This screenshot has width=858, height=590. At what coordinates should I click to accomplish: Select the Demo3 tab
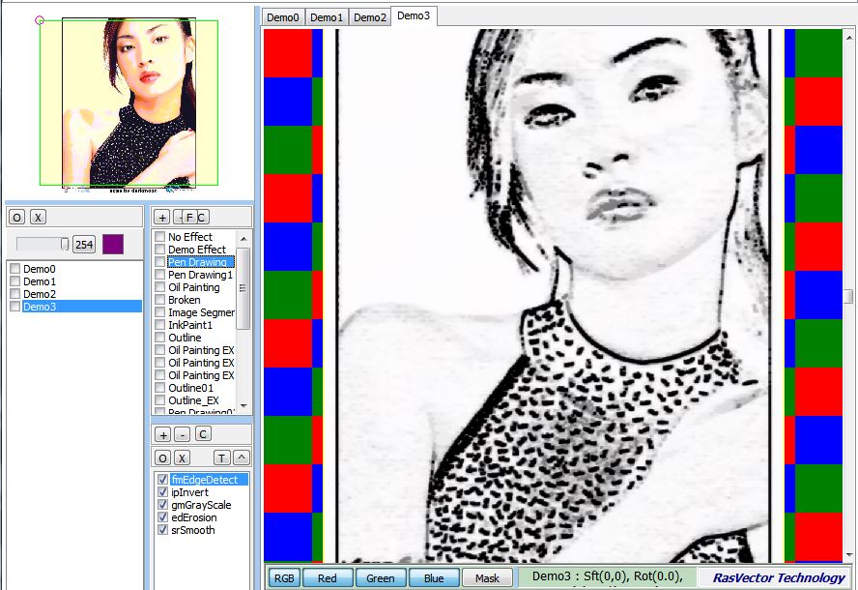click(414, 16)
